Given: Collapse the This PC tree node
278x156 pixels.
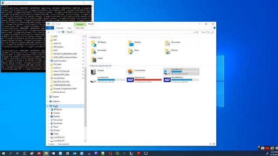Looking at the screenshot, I should (x=47, y=106).
